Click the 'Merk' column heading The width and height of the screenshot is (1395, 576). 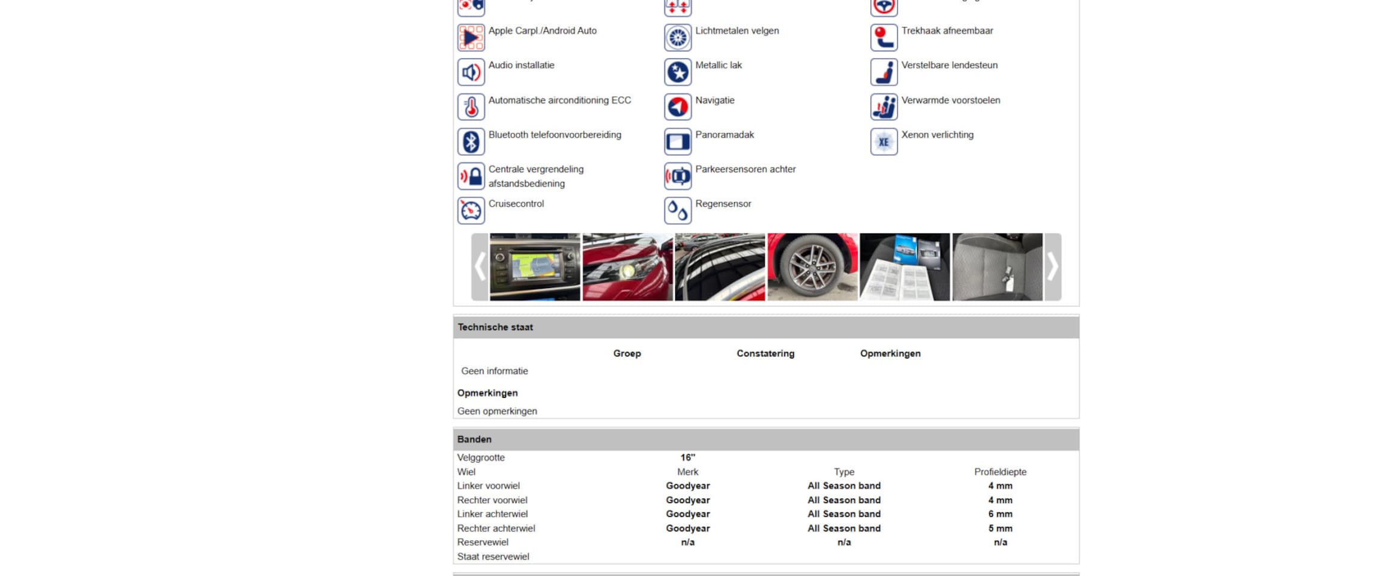(x=688, y=472)
